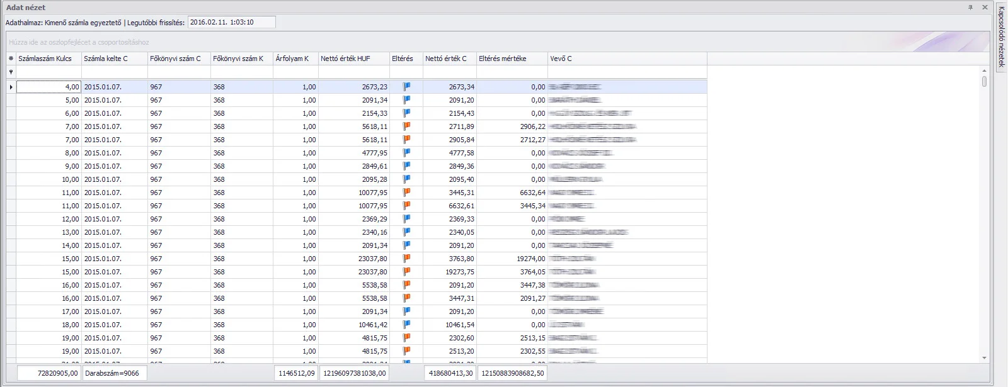Open the column chooser asterisk icon in header
The image size is (1008, 387).
pyautogui.click(x=11, y=59)
